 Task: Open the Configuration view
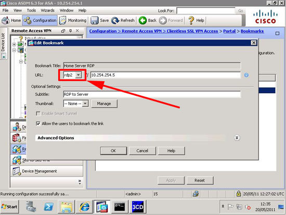[40, 20]
